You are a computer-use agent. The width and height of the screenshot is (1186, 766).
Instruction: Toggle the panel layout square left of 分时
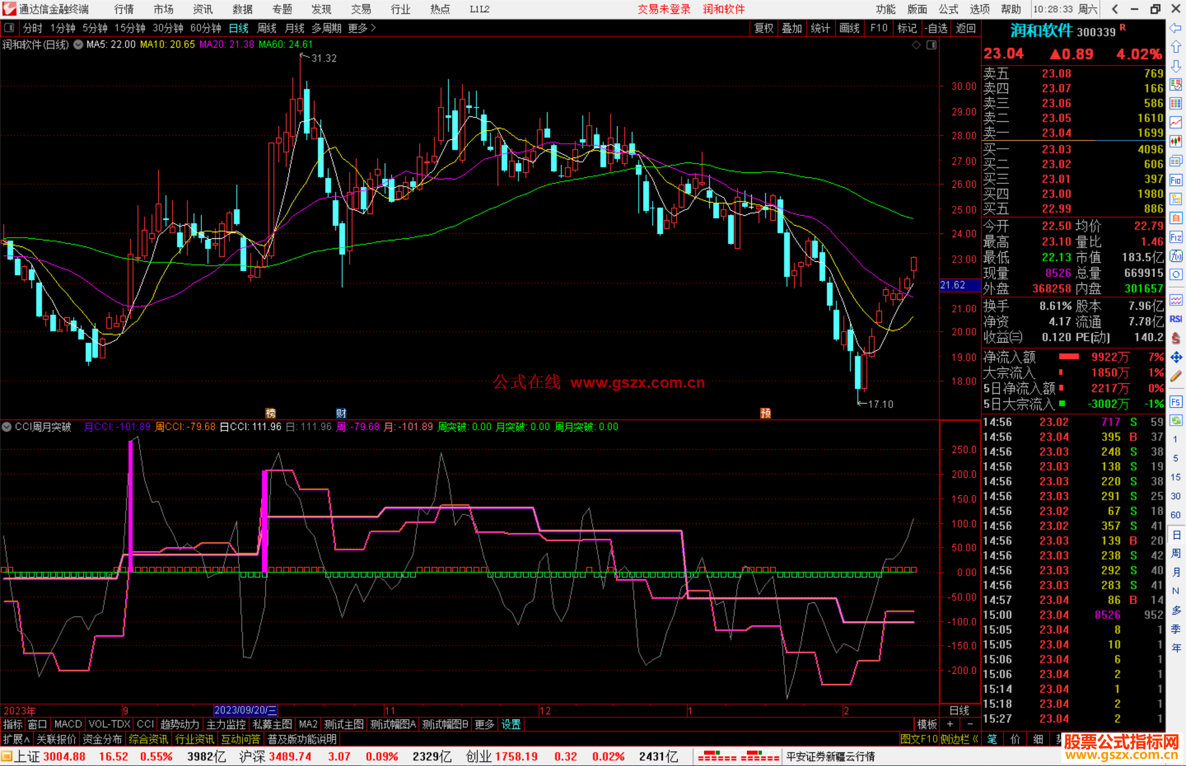point(9,28)
